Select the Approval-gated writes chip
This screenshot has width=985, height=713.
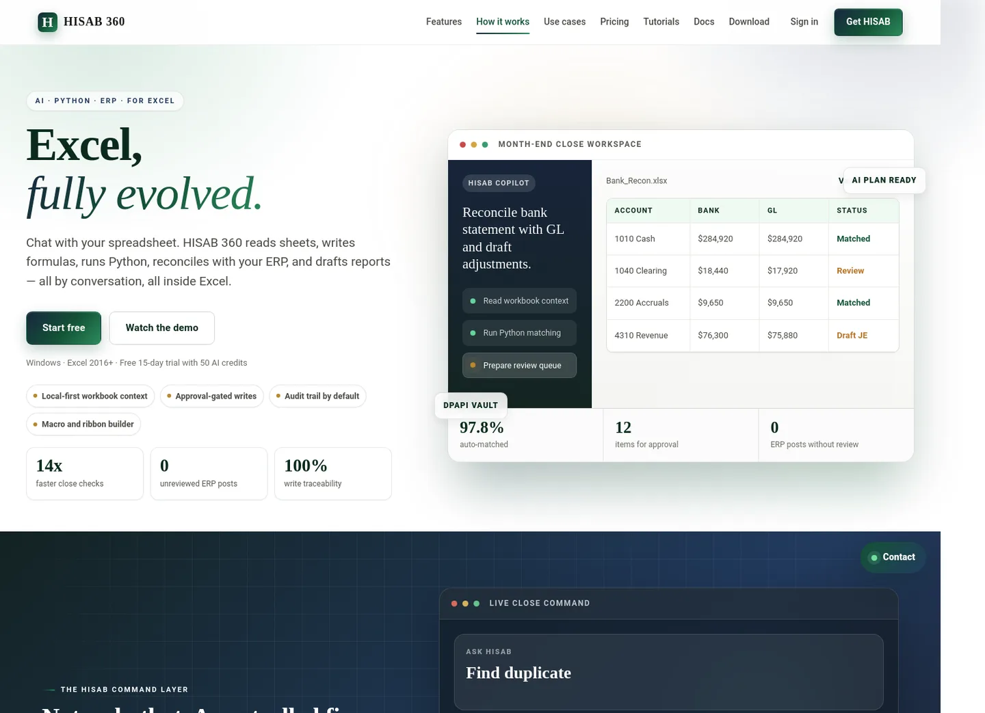tap(211, 396)
